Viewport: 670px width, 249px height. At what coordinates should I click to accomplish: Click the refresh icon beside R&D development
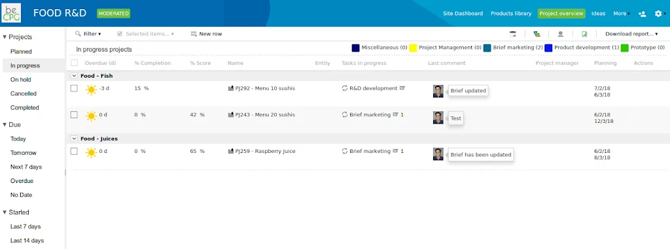click(345, 88)
